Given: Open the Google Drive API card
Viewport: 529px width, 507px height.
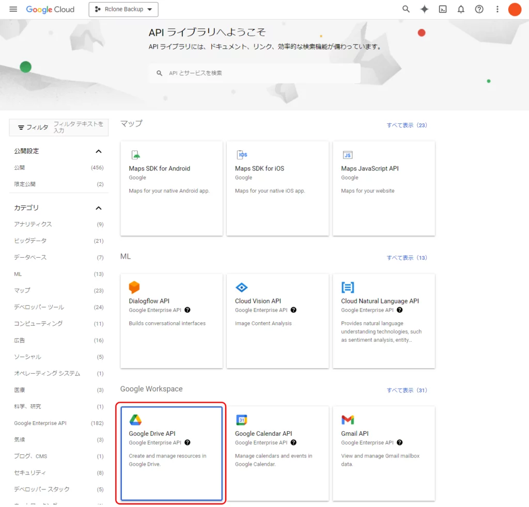Looking at the screenshot, I should [172, 453].
